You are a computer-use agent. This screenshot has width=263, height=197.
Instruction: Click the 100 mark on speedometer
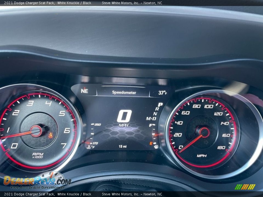pyautogui.click(x=209, y=106)
